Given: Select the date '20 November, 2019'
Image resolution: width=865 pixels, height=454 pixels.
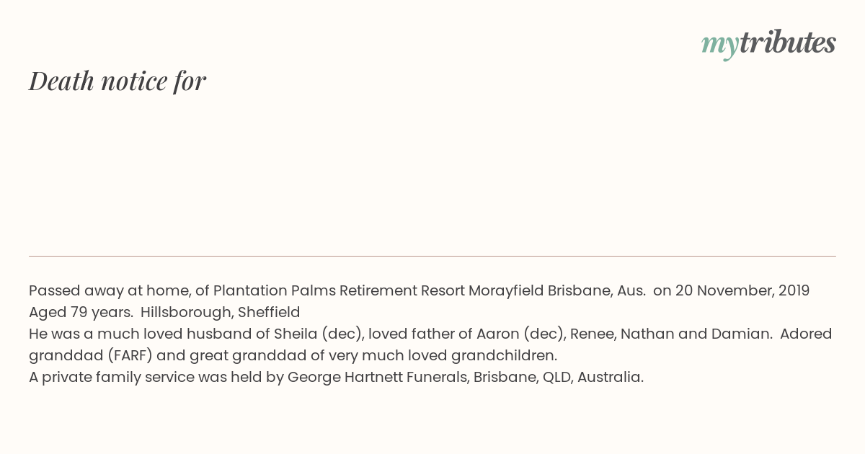Looking at the screenshot, I should (742, 290).
